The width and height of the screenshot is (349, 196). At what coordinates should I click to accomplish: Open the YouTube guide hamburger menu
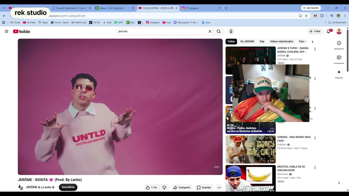pyautogui.click(x=7, y=31)
